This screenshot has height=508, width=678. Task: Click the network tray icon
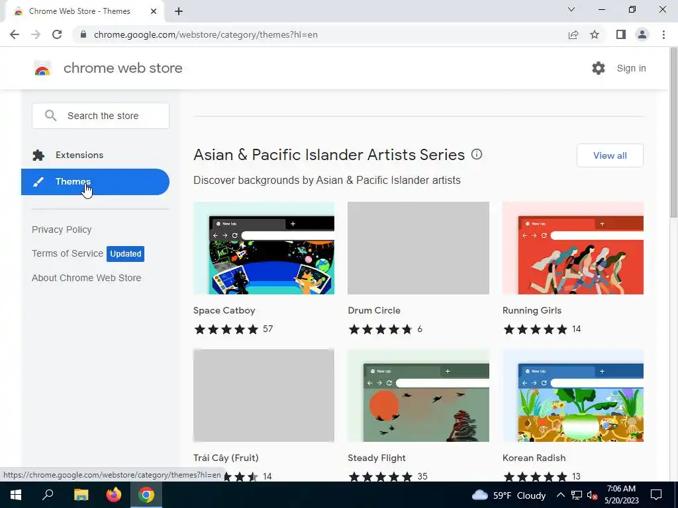577,495
